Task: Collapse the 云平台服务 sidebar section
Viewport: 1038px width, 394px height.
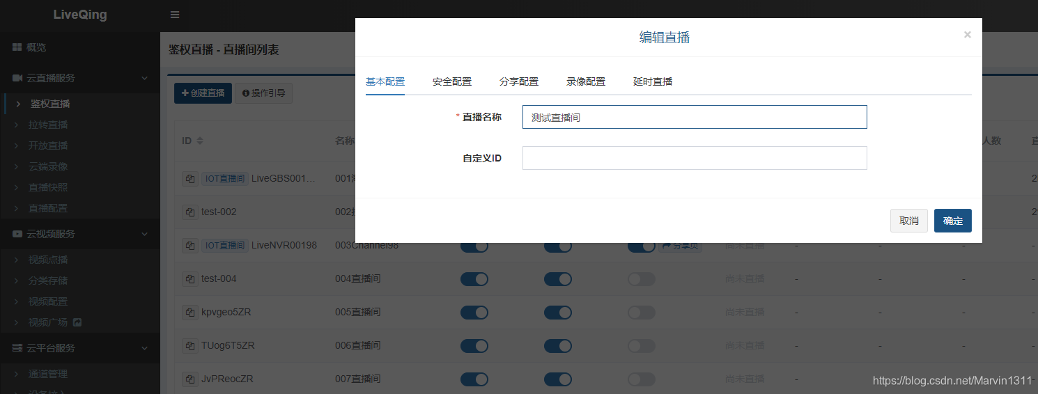Action: [79, 348]
